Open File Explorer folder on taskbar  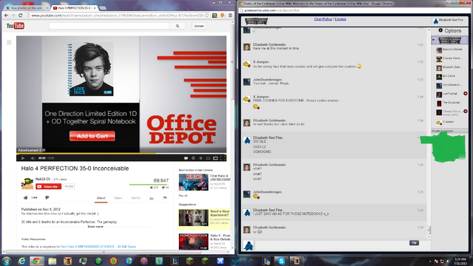(52, 261)
